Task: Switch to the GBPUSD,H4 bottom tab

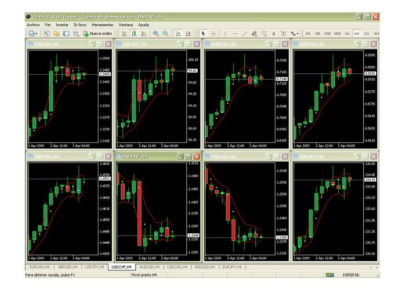Action: point(67,267)
